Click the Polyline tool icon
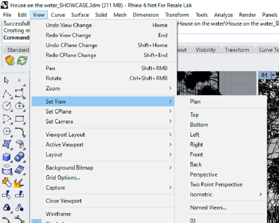279x223 pixels. (x=7, y=94)
